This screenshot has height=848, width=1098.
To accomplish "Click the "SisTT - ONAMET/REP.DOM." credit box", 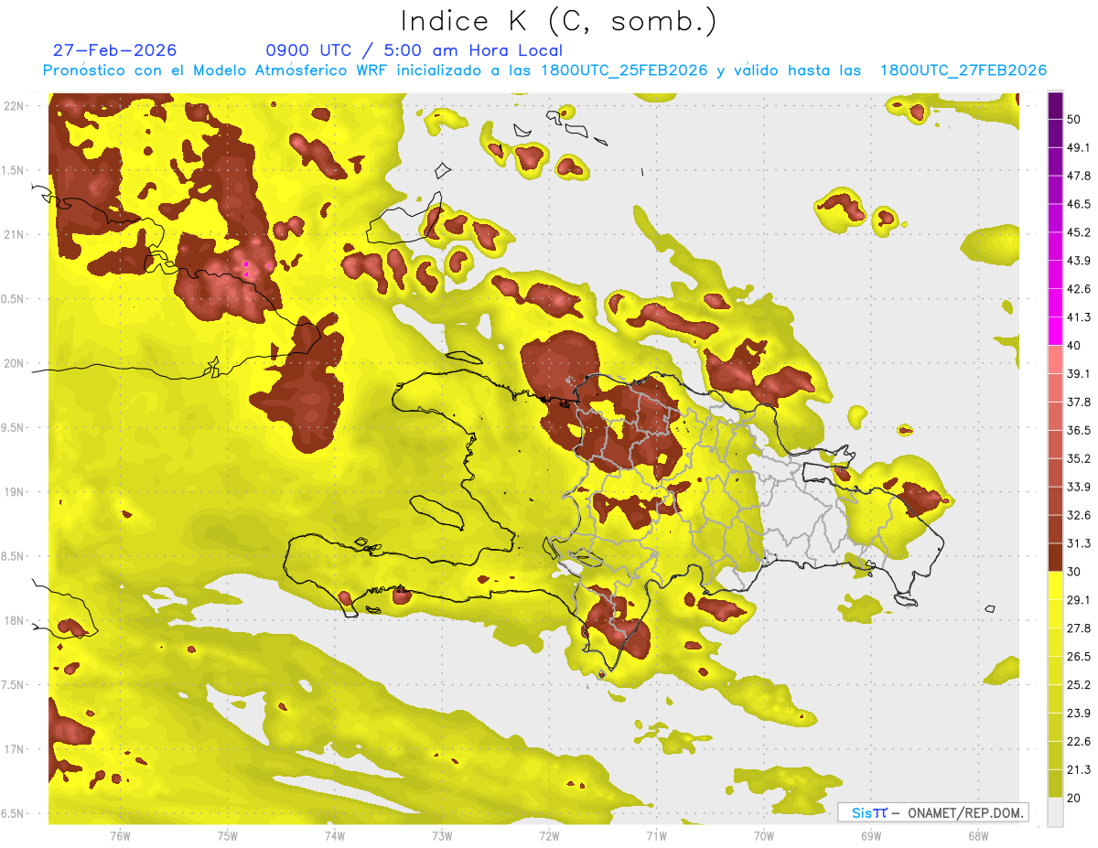I will (932, 812).
